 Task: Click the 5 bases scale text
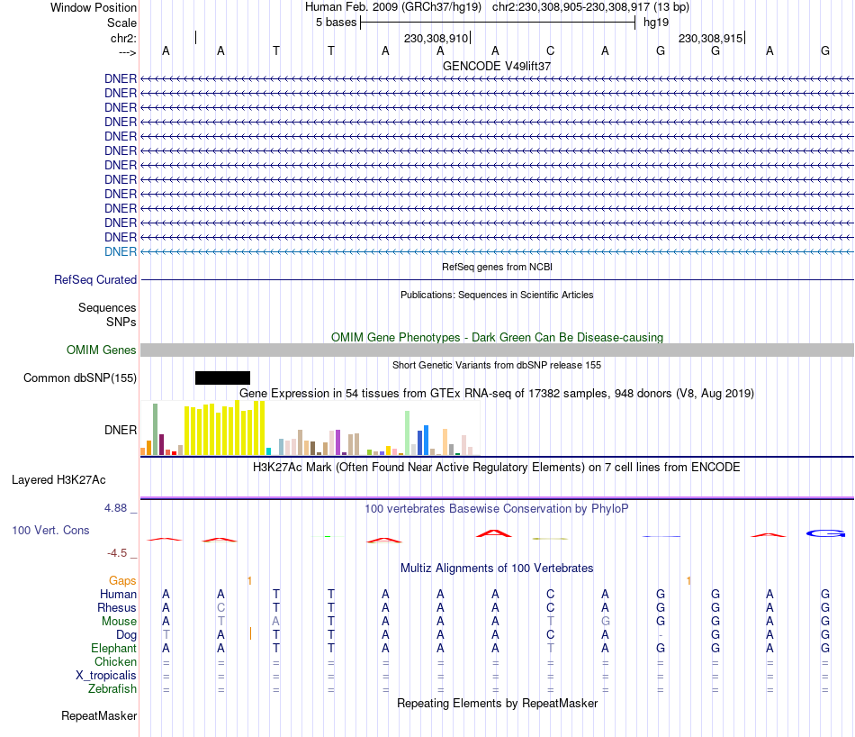tap(336, 23)
